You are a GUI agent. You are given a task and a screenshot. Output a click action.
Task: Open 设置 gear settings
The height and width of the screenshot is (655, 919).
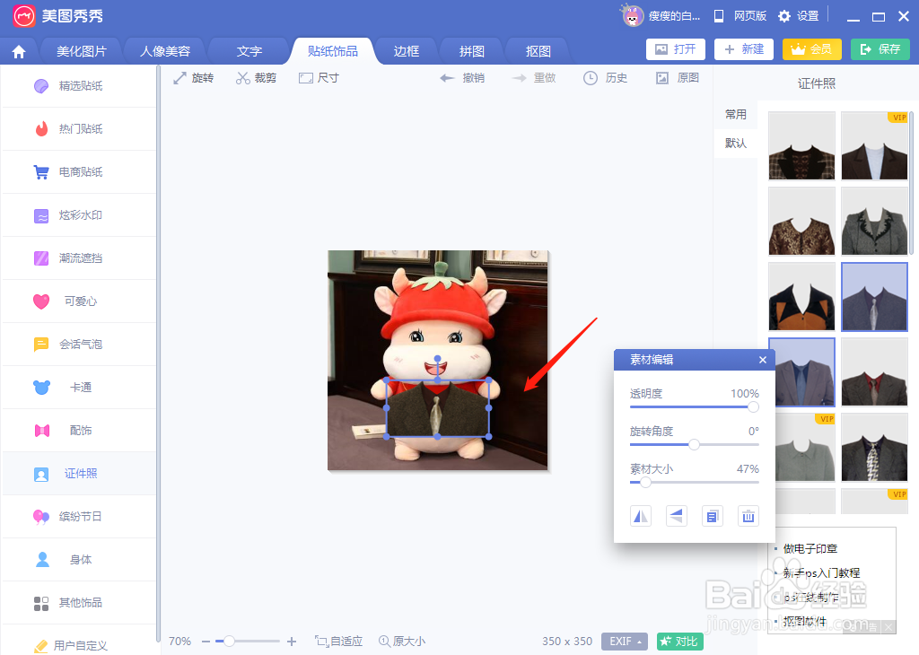point(798,16)
